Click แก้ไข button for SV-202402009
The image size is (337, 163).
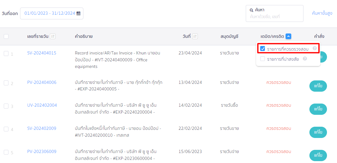(318, 132)
